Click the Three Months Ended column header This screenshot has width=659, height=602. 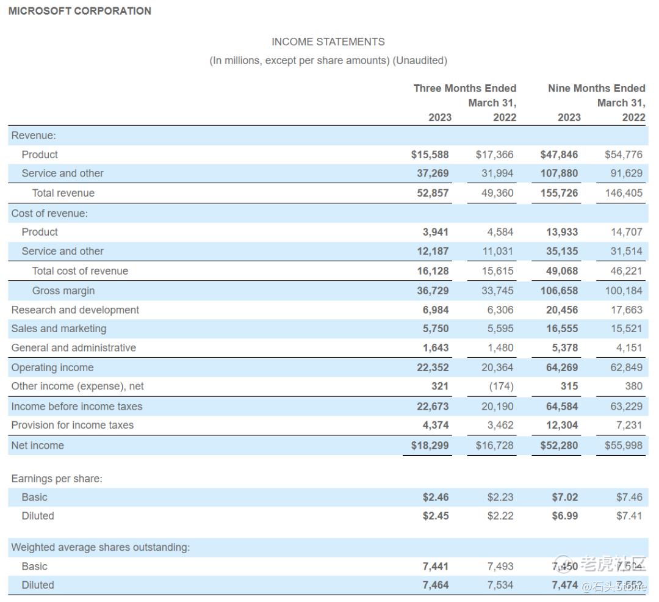click(466, 88)
